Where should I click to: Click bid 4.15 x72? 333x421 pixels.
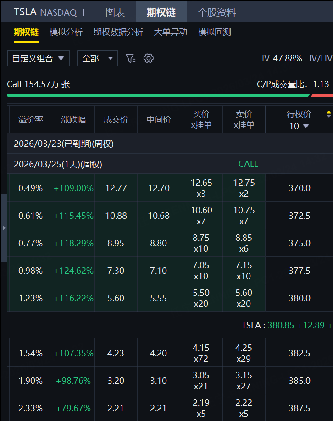(x=201, y=353)
